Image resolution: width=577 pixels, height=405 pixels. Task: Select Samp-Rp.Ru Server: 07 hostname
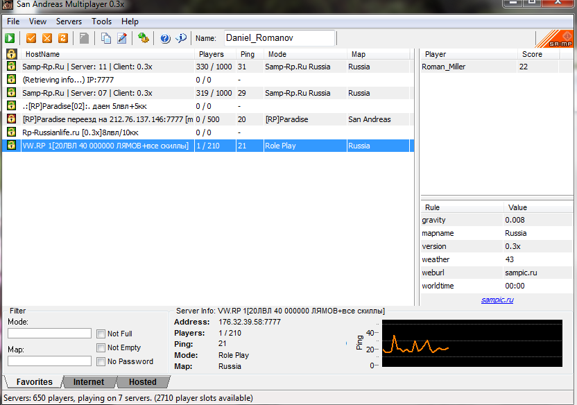[x=87, y=93]
